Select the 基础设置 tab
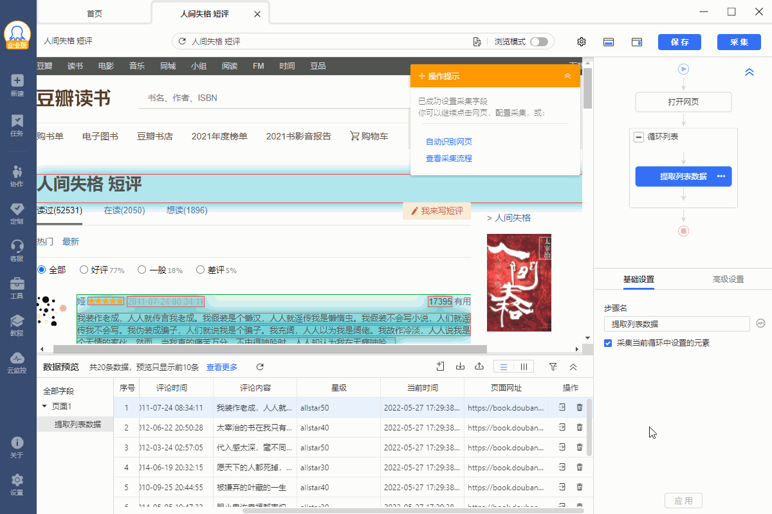772x514 pixels. pos(639,279)
